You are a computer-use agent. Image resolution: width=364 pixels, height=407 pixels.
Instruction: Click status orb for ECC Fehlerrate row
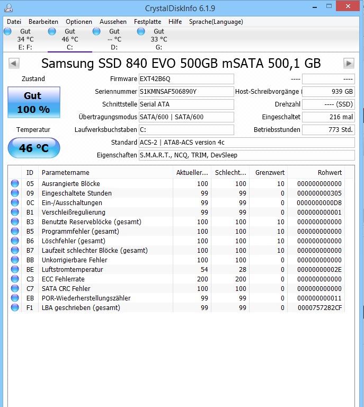click(x=15, y=279)
